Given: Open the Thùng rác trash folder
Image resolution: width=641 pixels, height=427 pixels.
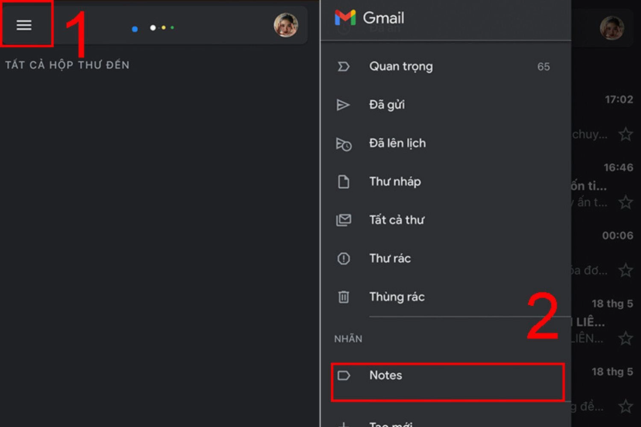Looking at the screenshot, I should (x=446, y=297).
